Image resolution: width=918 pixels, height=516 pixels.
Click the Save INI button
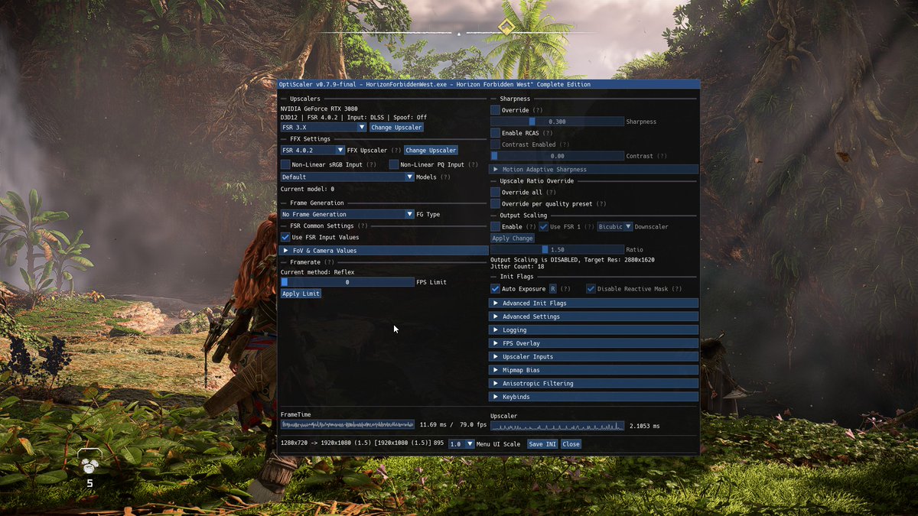pos(542,443)
